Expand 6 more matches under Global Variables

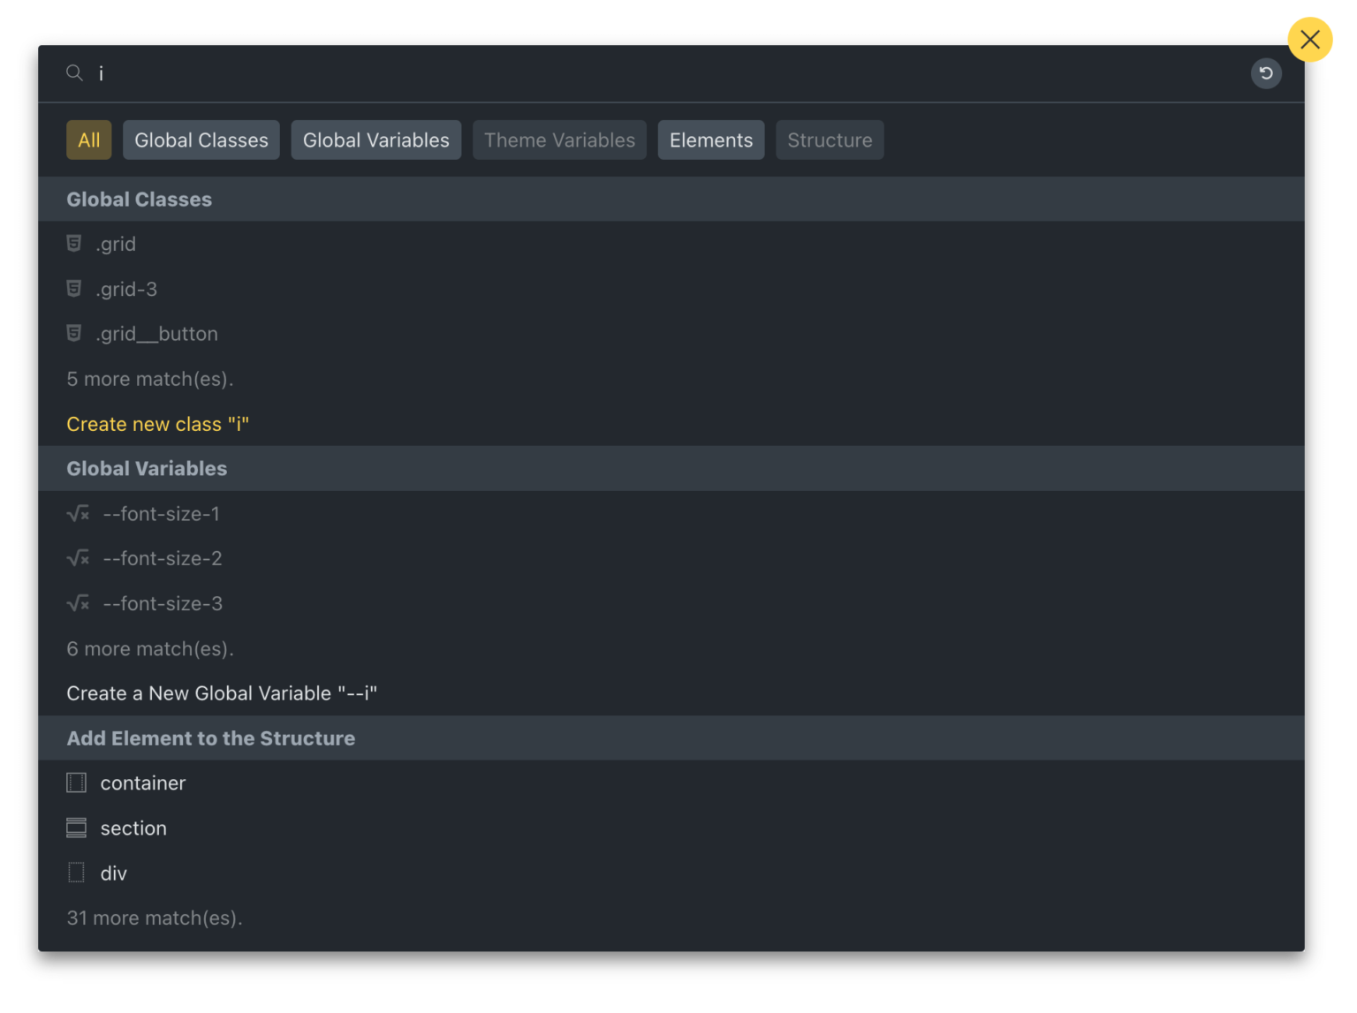click(150, 649)
